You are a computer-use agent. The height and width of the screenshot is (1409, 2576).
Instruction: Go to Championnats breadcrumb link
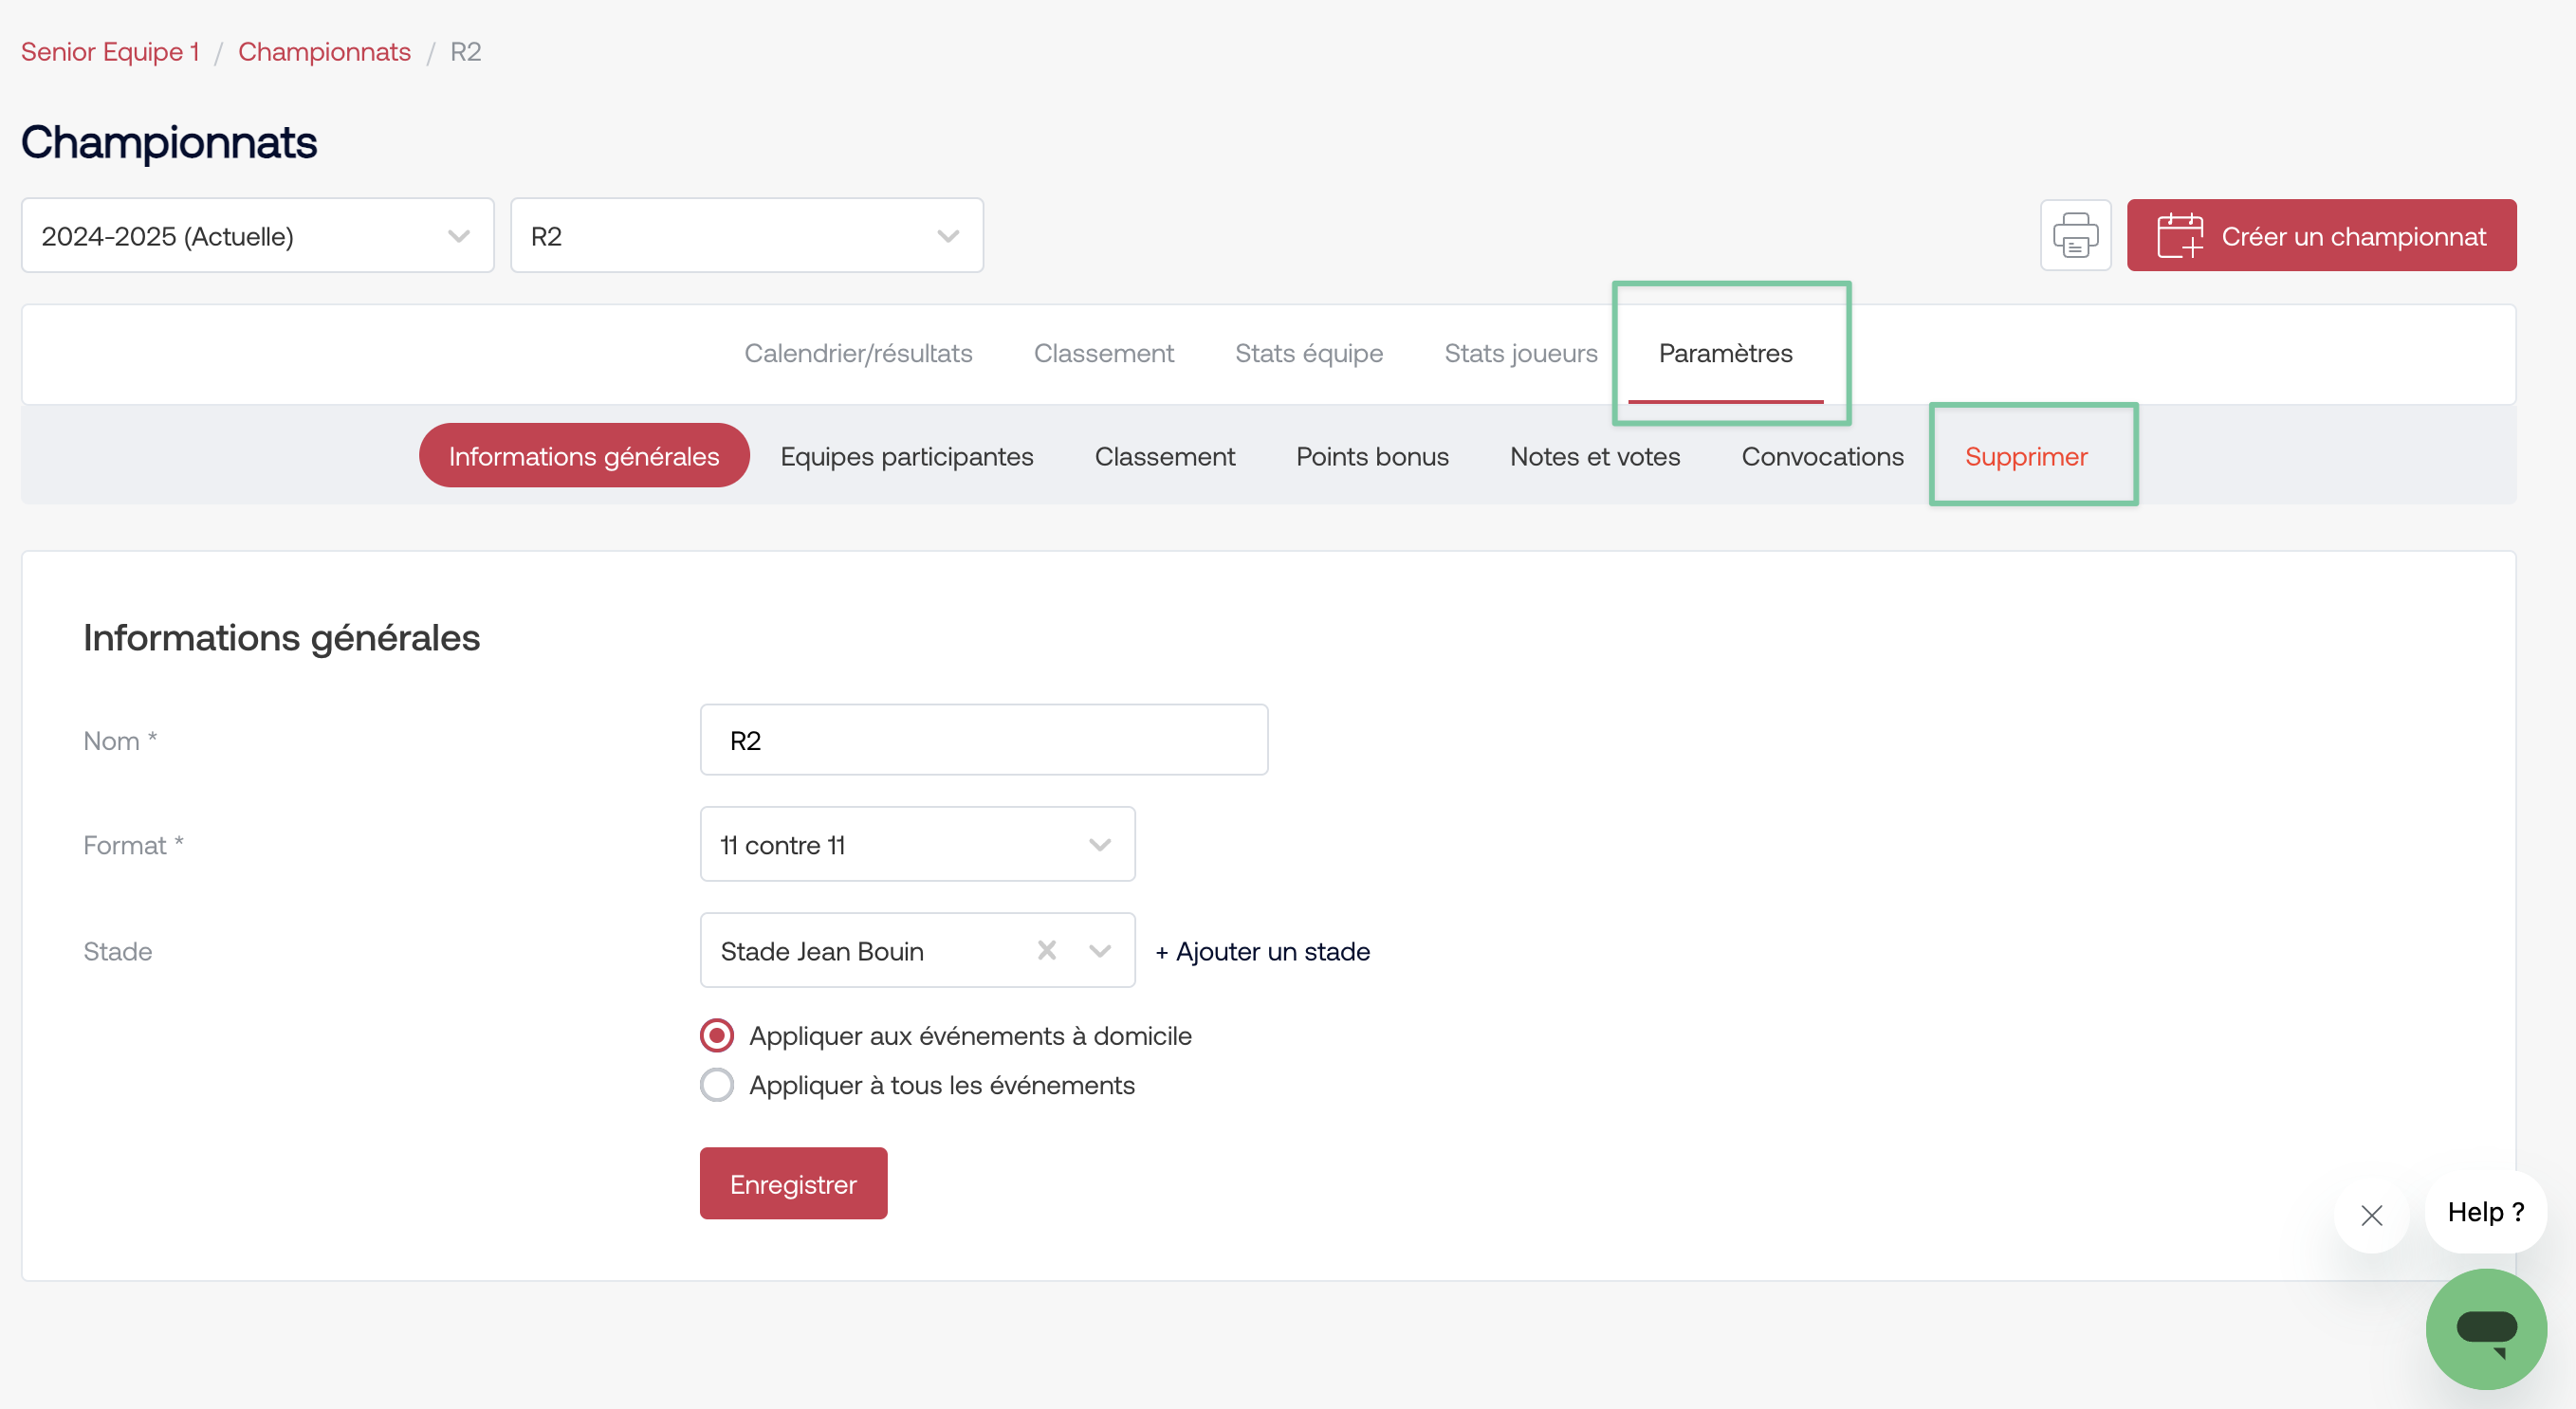(324, 51)
